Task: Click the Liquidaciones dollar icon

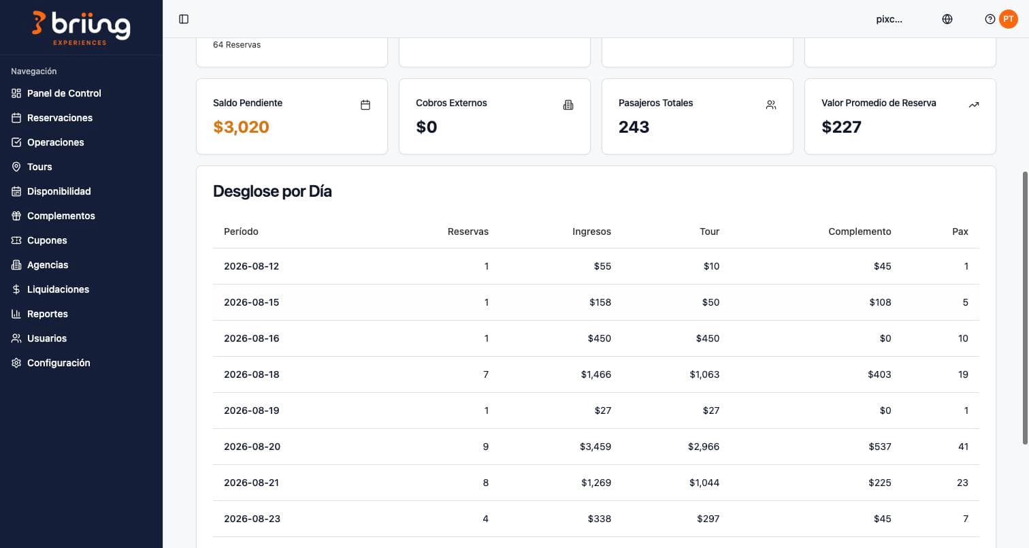Action: pyautogui.click(x=16, y=289)
